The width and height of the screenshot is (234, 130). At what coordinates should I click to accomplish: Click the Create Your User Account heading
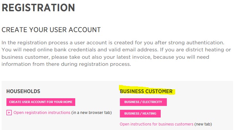click(x=51, y=30)
